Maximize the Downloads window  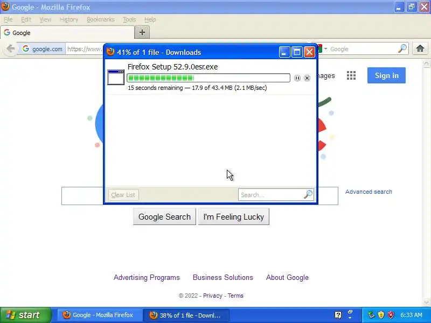click(297, 52)
